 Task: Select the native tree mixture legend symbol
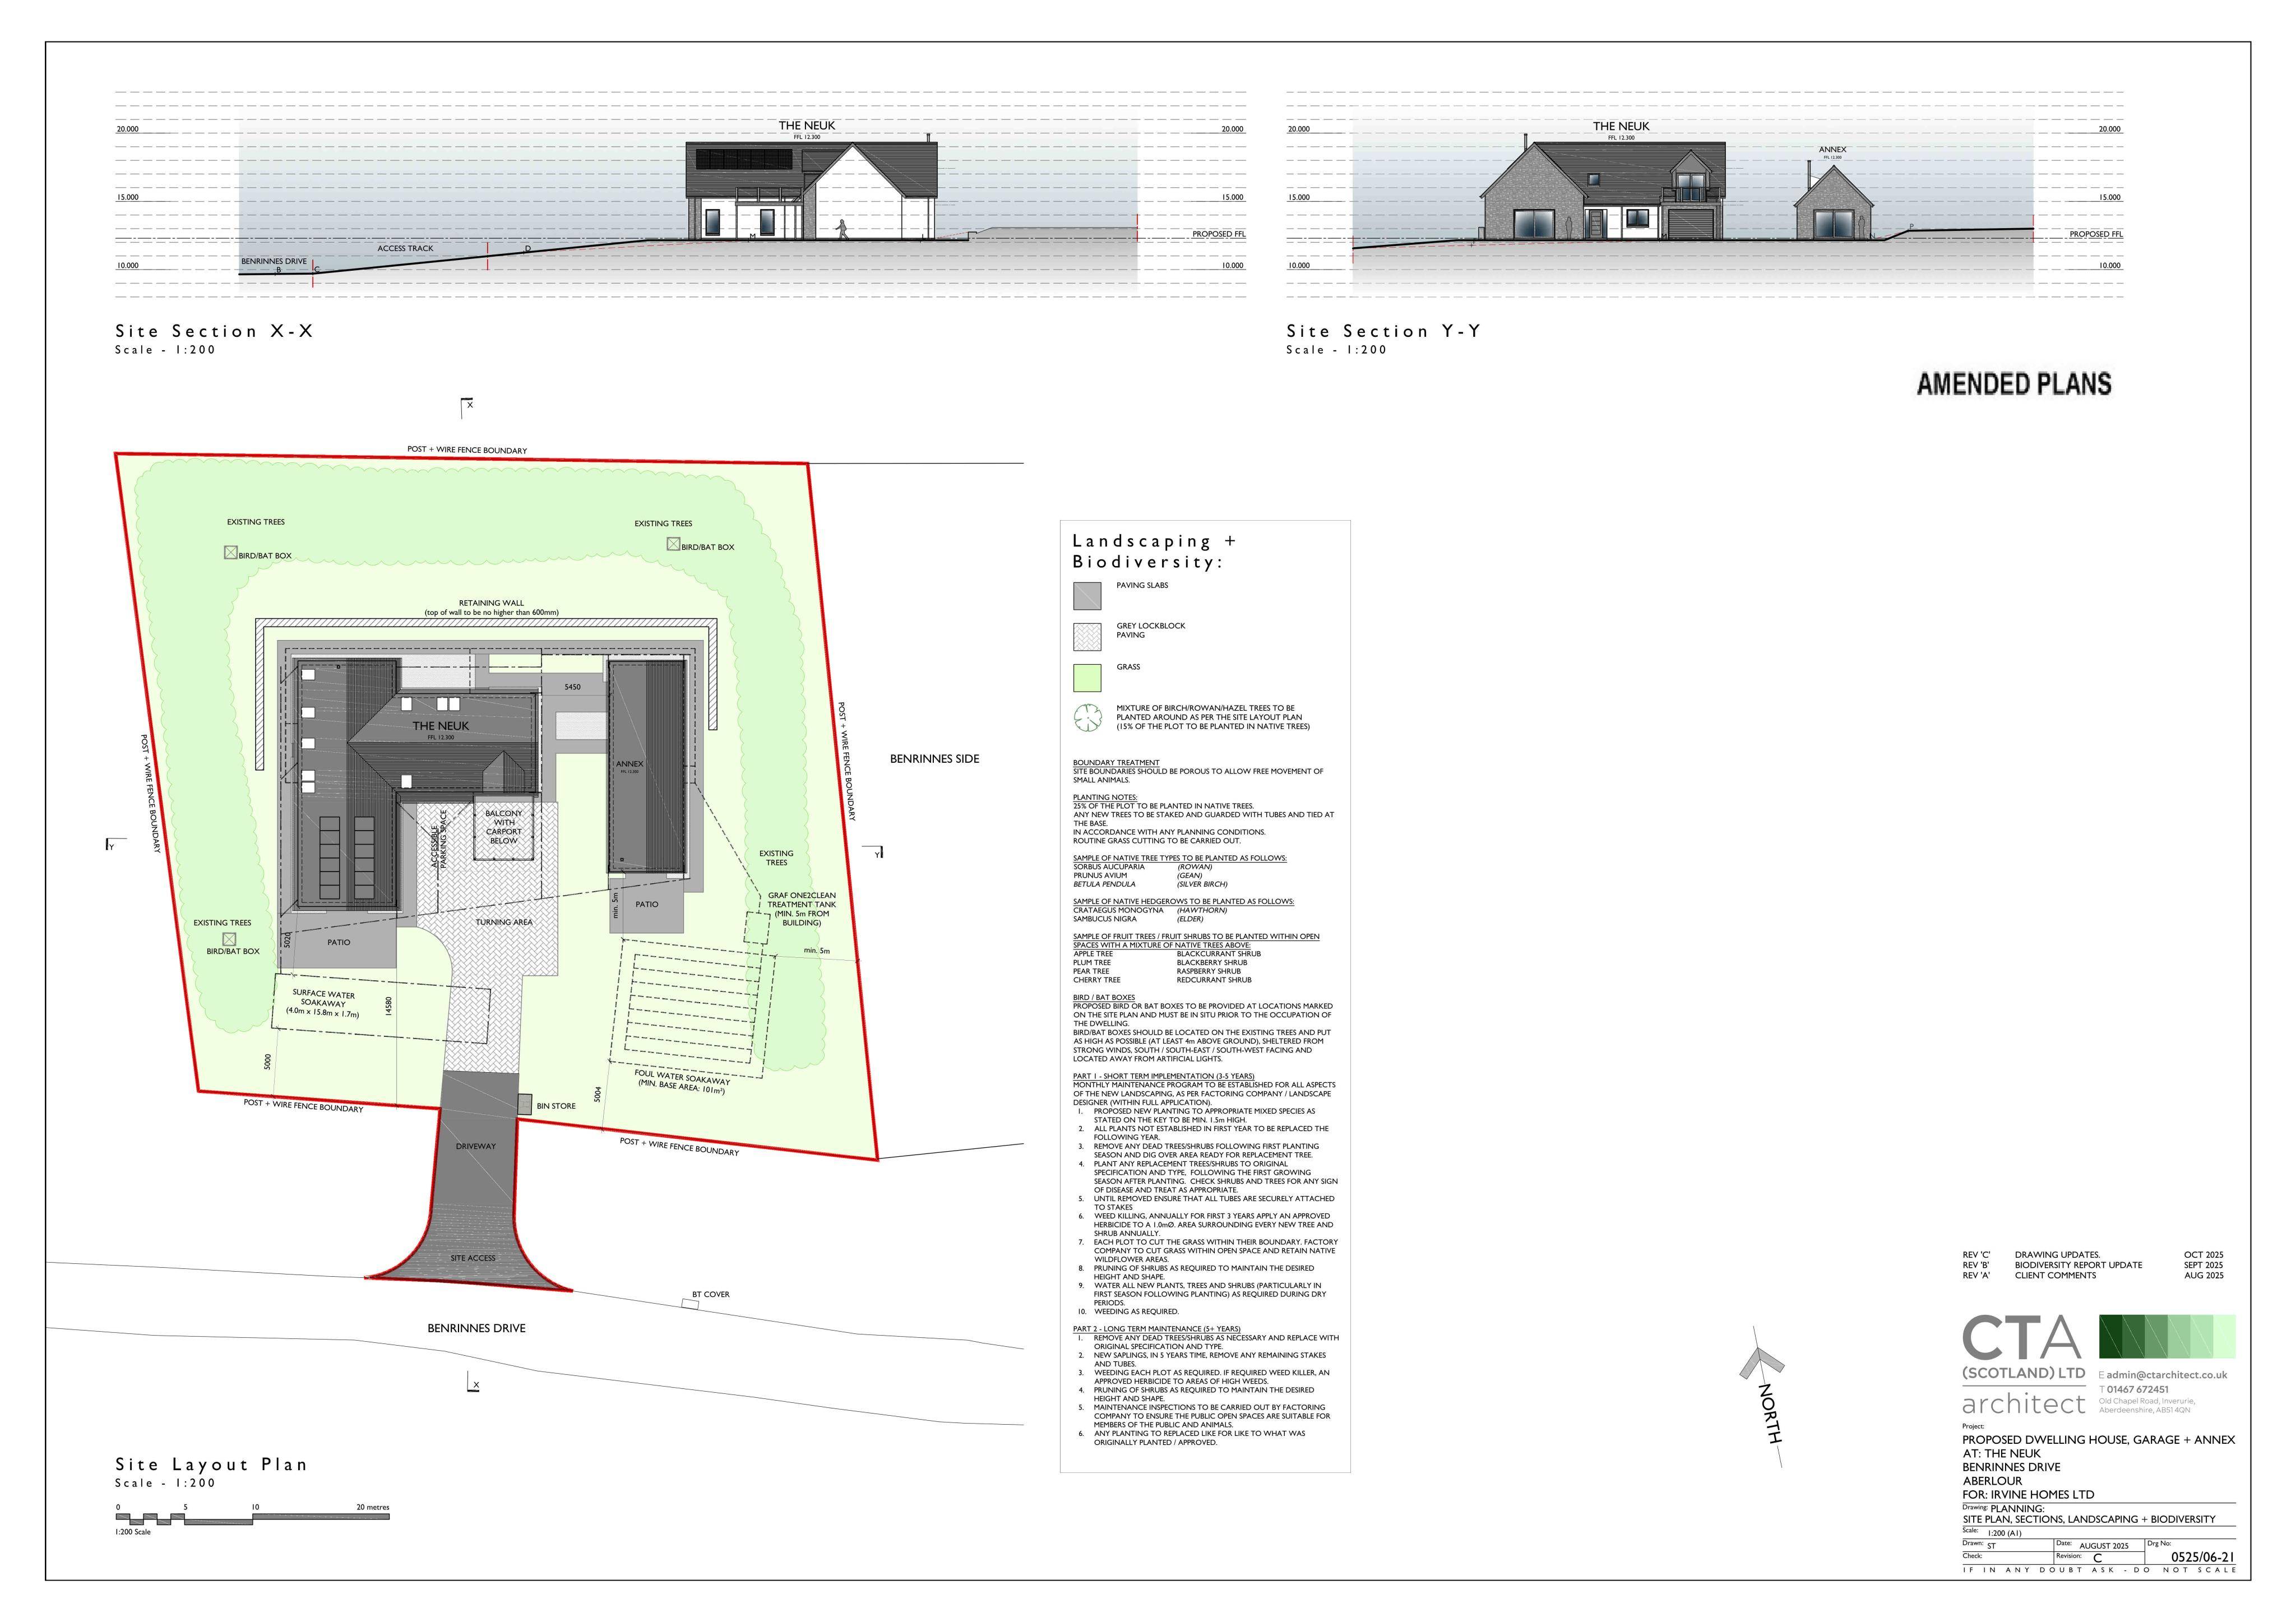(1087, 717)
